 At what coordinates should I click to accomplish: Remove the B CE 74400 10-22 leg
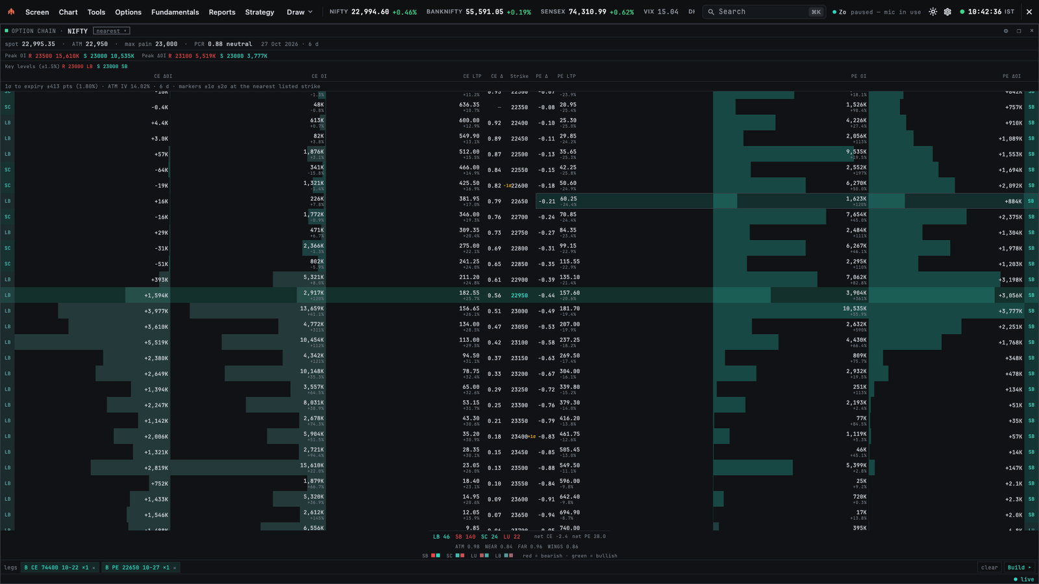click(94, 568)
